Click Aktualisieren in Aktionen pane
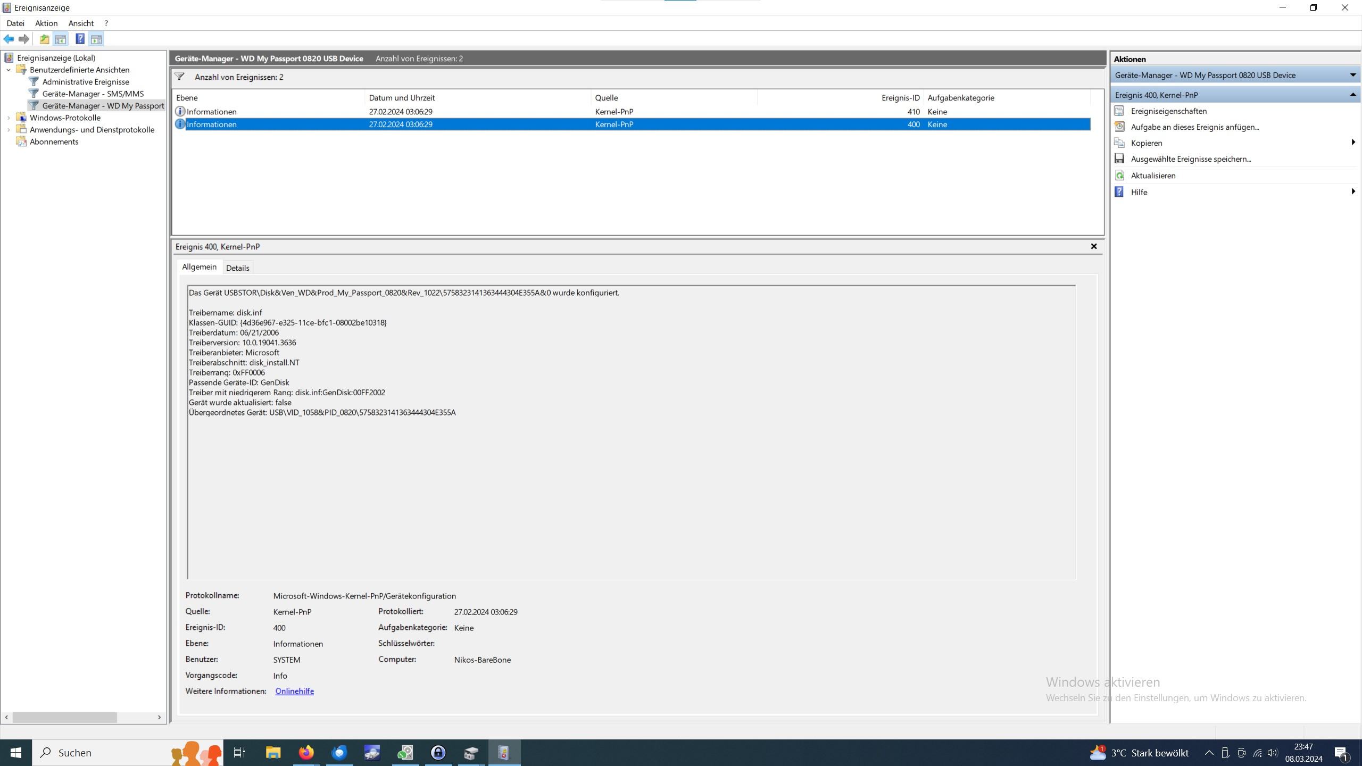 pyautogui.click(x=1153, y=176)
